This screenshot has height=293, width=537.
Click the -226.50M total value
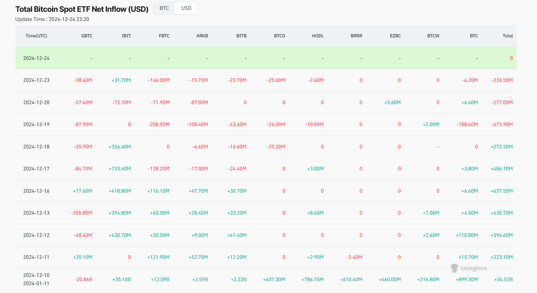click(502, 80)
